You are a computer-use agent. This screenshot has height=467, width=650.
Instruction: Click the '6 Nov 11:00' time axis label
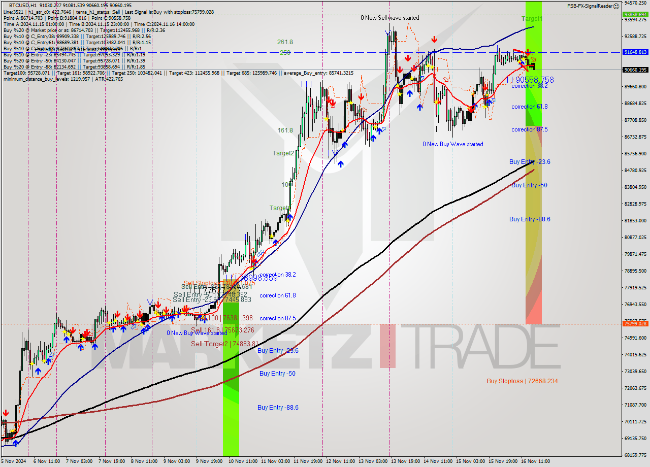click(x=47, y=461)
